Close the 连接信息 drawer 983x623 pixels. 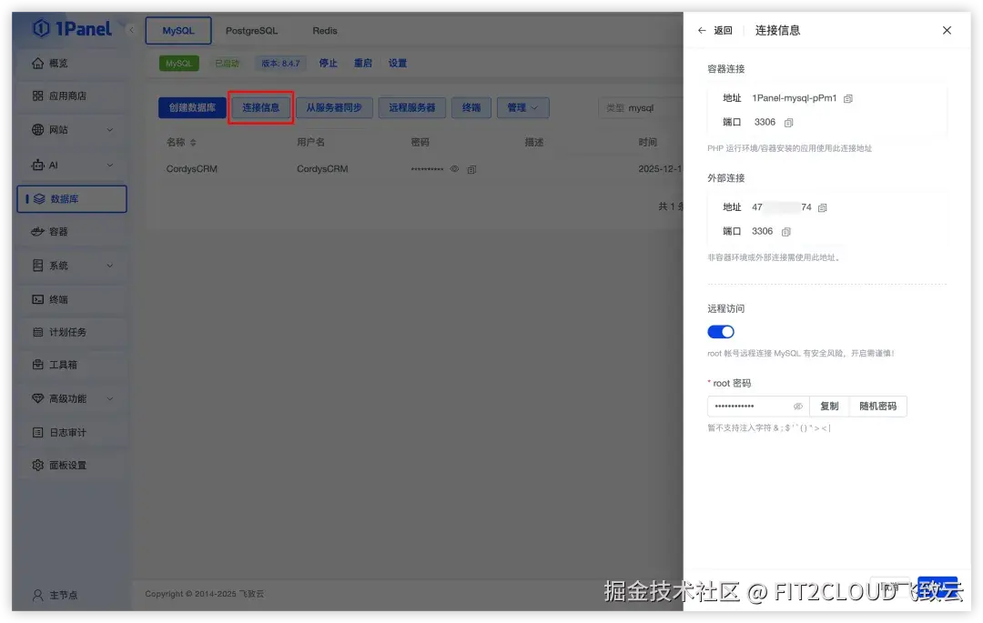pos(947,30)
